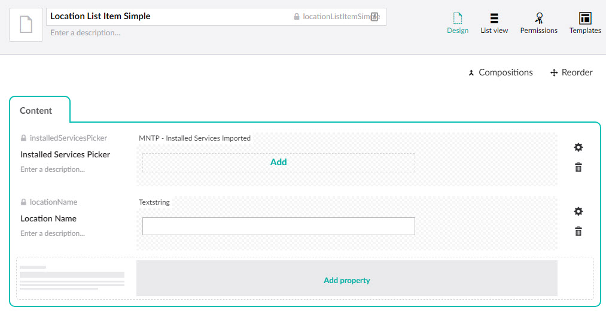Screen dimensions: 606x313
Task: Open the Design view
Action: (458, 23)
